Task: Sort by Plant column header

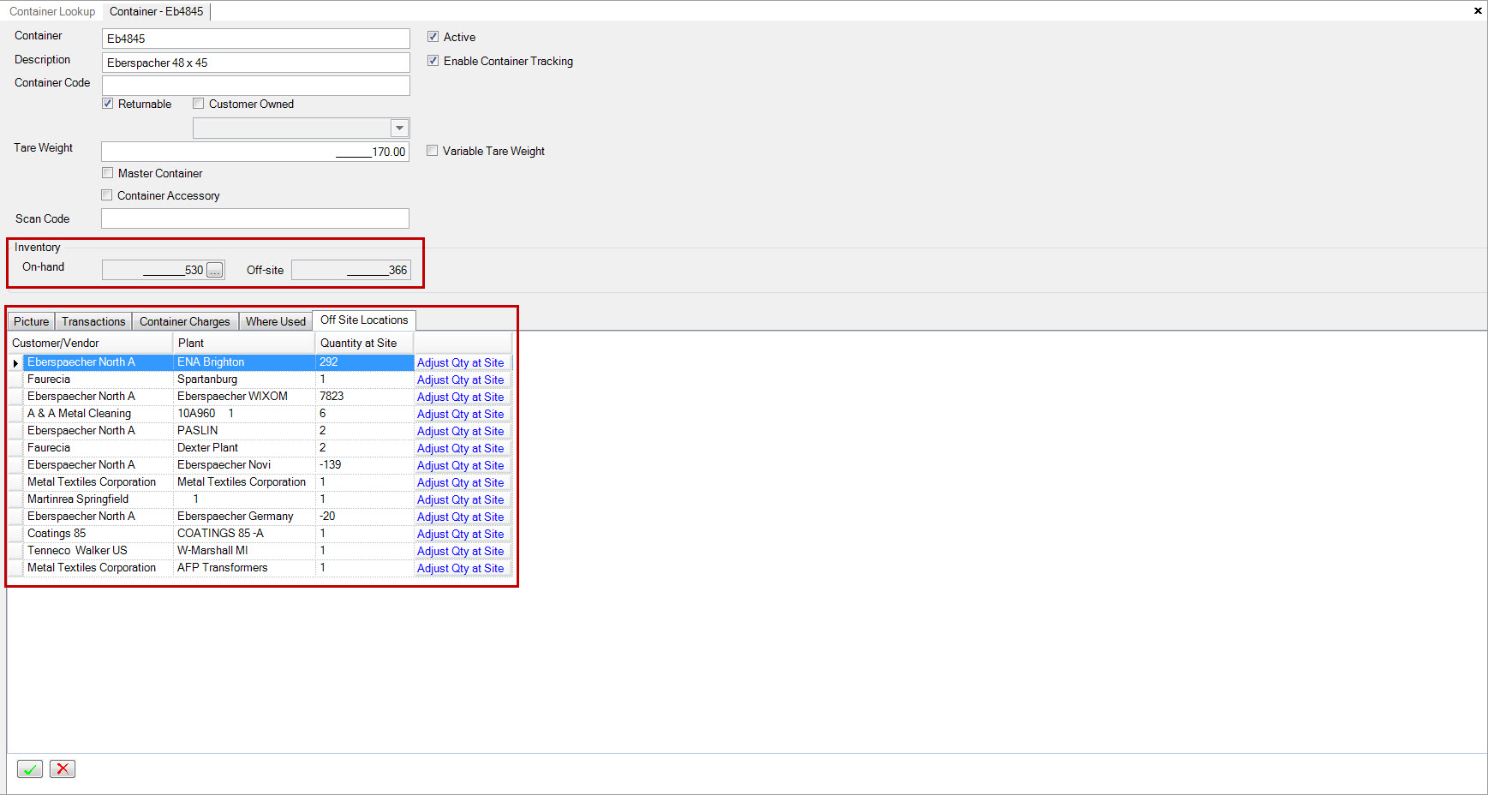Action: pos(244,343)
